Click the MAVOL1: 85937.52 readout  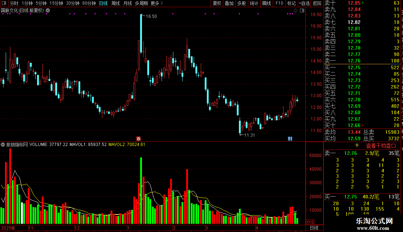click(x=88, y=145)
